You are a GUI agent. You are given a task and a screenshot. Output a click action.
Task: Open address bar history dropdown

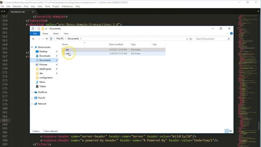coord(187,39)
